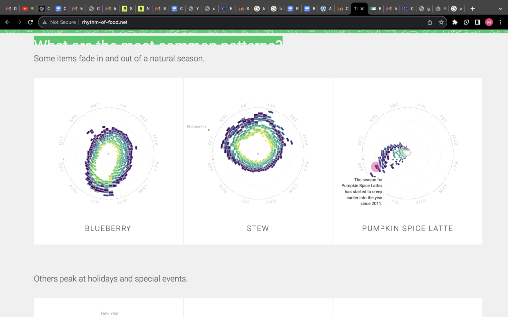Image resolution: width=508 pixels, height=317 pixels.
Task: Switch to the WordPress tab
Action: tap(326, 9)
